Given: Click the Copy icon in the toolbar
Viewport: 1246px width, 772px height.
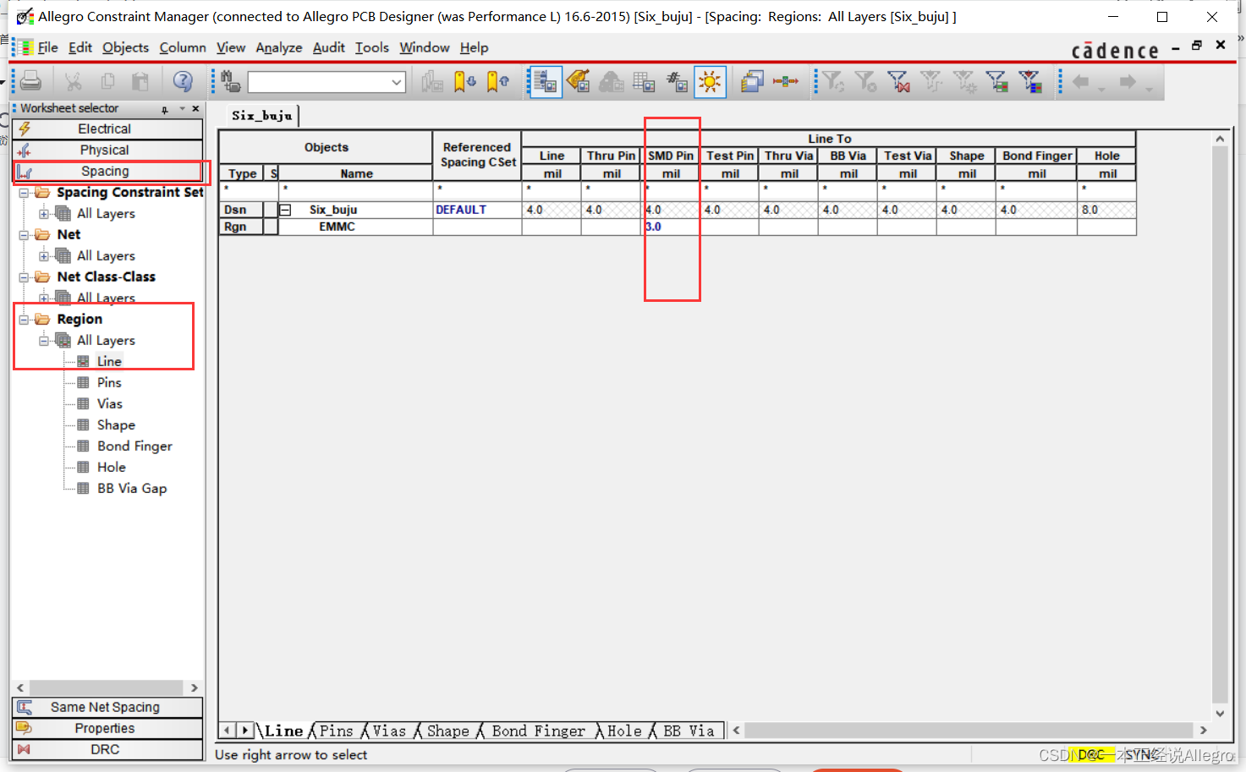Looking at the screenshot, I should (x=107, y=81).
